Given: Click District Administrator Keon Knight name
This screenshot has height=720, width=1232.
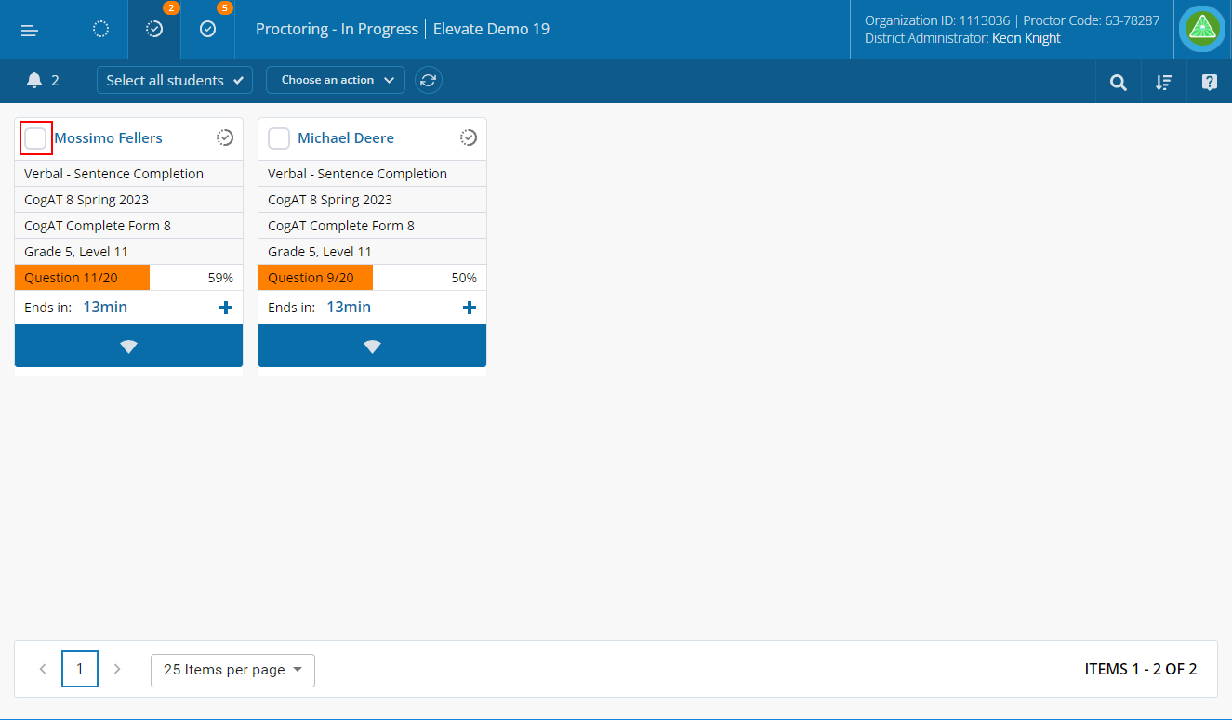Looking at the screenshot, I should (x=1027, y=38).
